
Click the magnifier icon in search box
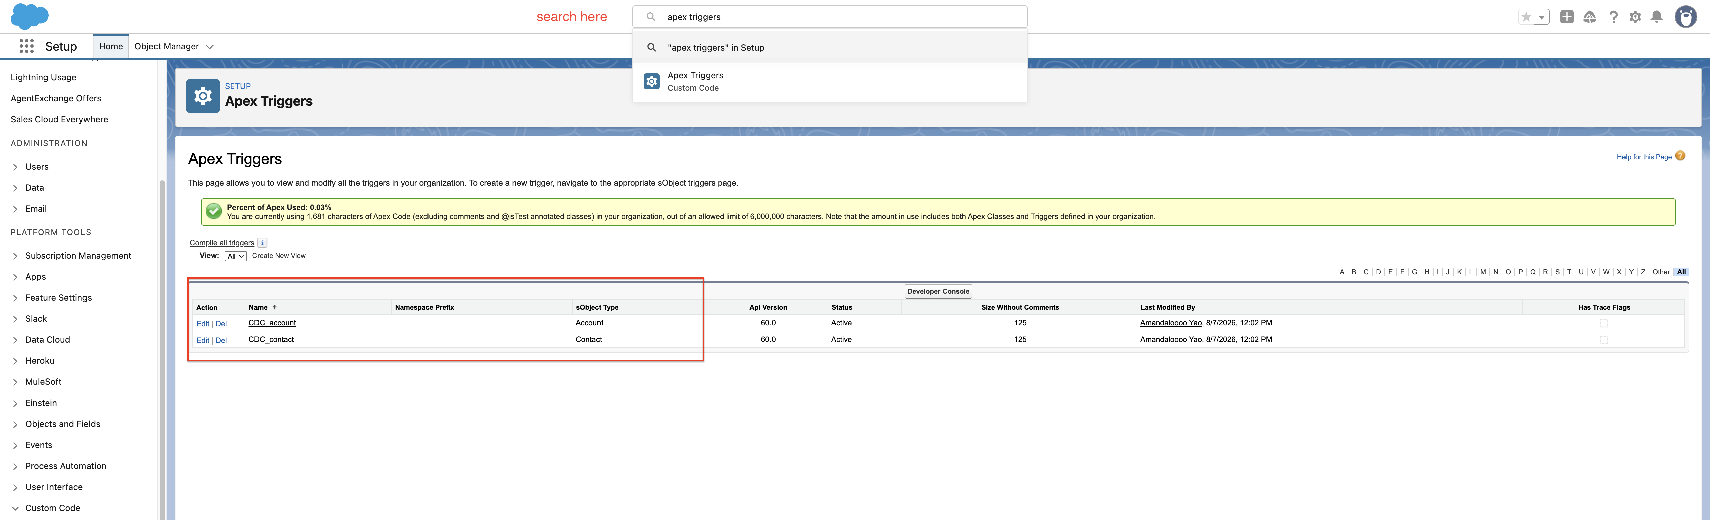click(651, 17)
